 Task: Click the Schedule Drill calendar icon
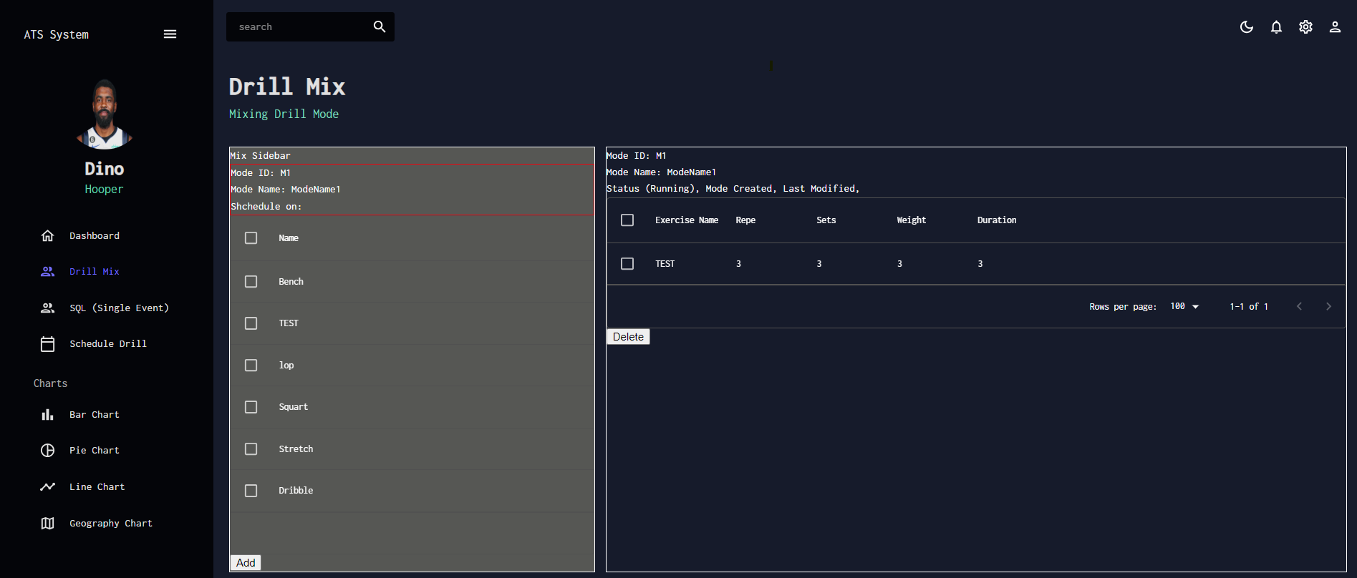[x=48, y=344]
